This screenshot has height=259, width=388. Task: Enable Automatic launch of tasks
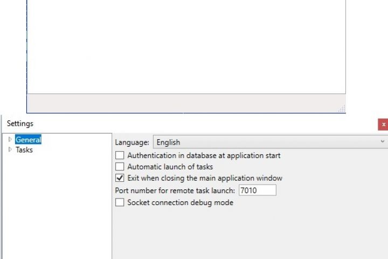click(120, 167)
